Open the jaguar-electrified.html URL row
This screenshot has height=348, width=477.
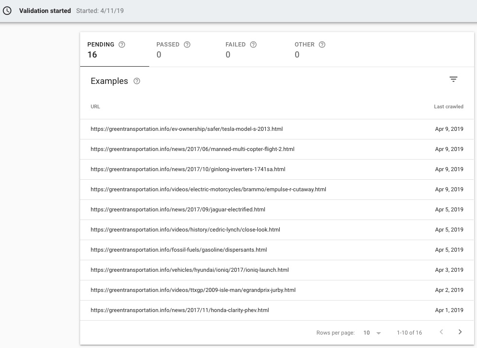click(277, 210)
